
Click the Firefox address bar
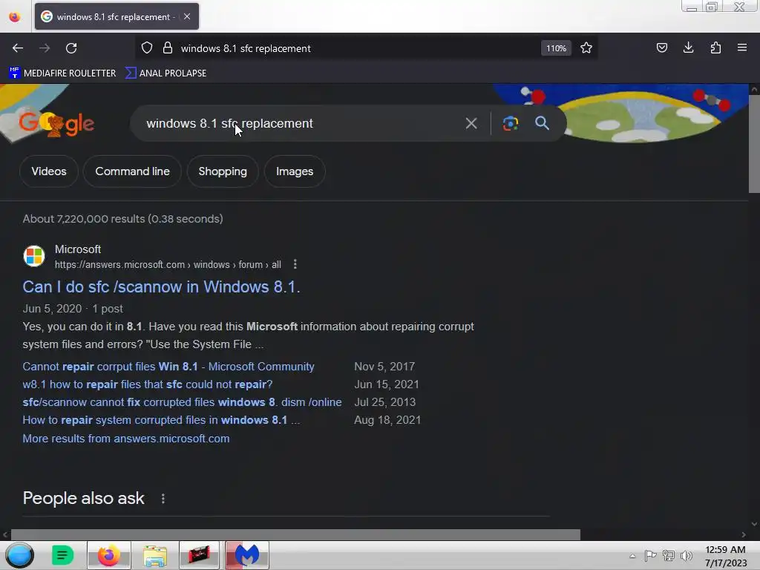click(358, 48)
